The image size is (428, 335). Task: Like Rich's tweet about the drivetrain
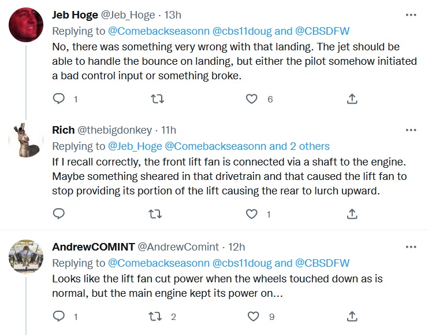tap(252, 215)
